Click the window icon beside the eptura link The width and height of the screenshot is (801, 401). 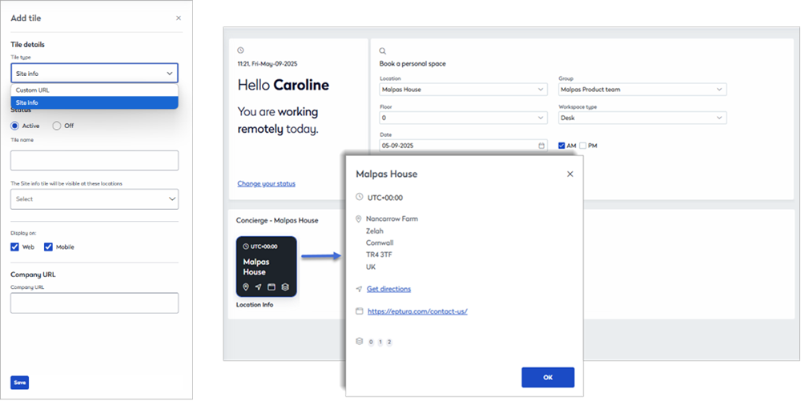359,311
